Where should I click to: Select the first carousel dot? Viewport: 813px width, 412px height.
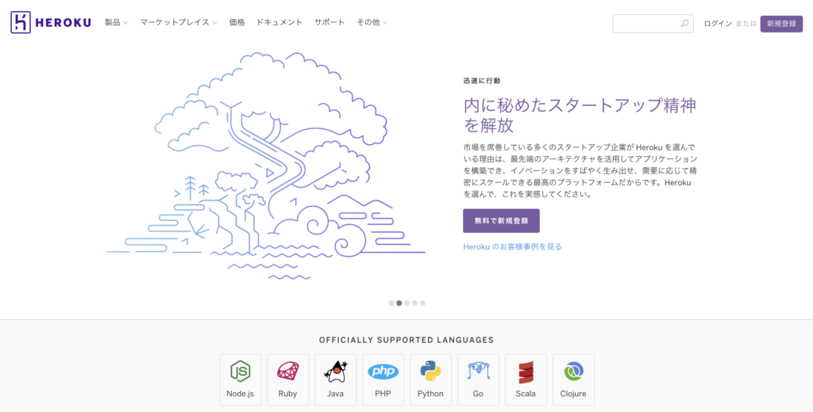click(391, 303)
